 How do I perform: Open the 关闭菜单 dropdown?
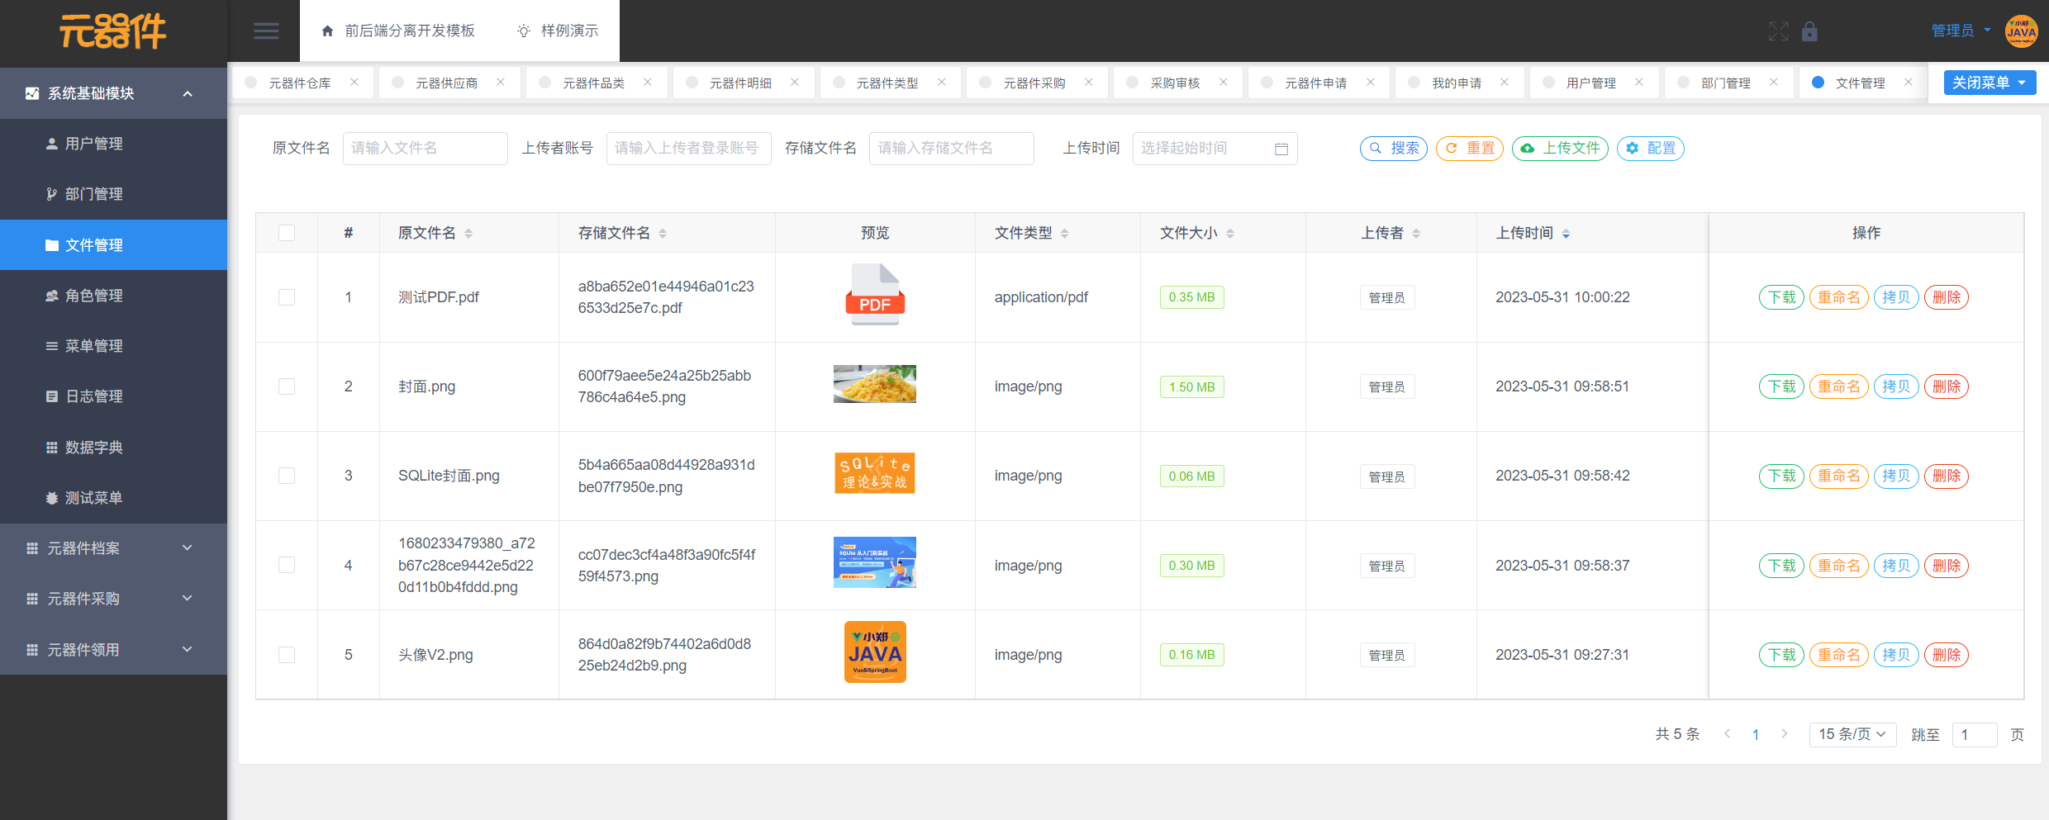pos(1989,83)
